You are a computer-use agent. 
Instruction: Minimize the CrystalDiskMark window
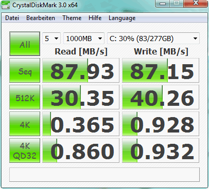tap(163, 4)
